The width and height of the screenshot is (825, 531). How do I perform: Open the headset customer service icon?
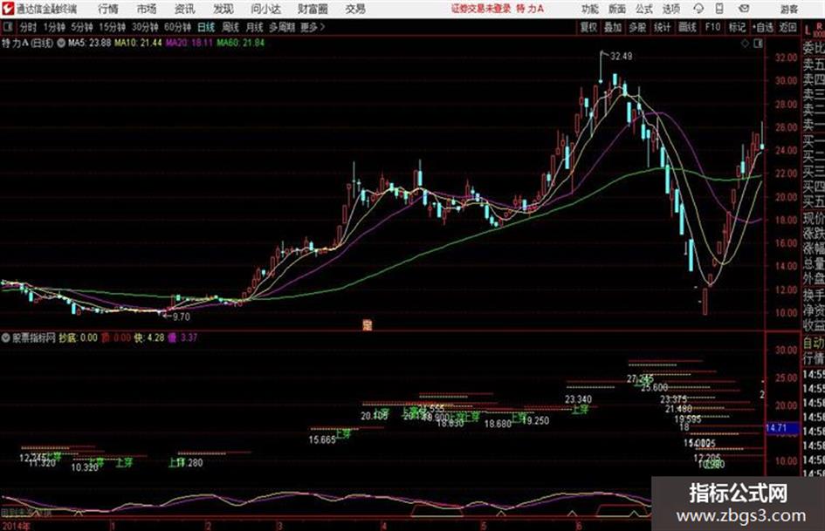pyautogui.click(x=698, y=9)
